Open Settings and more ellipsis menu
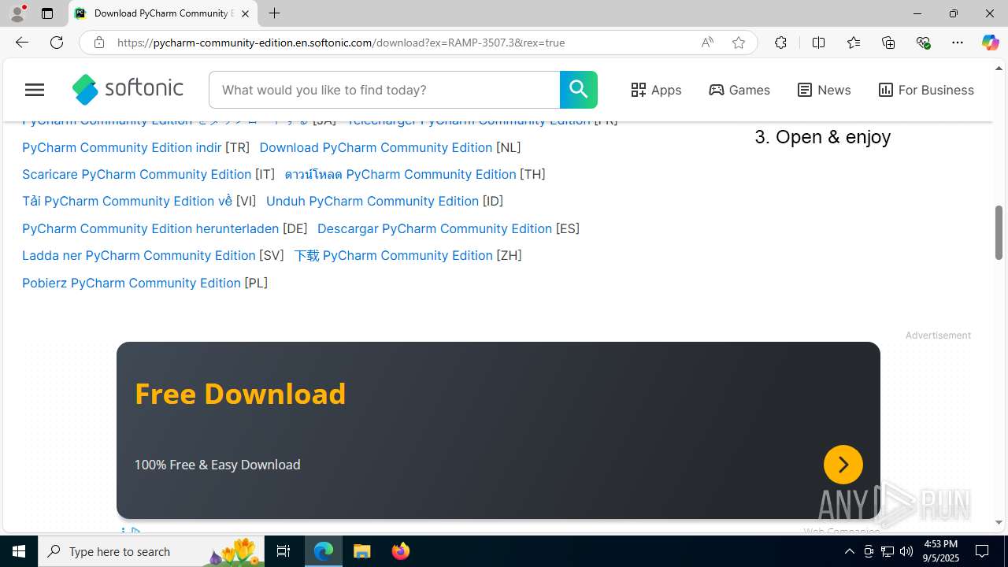 pos(958,43)
